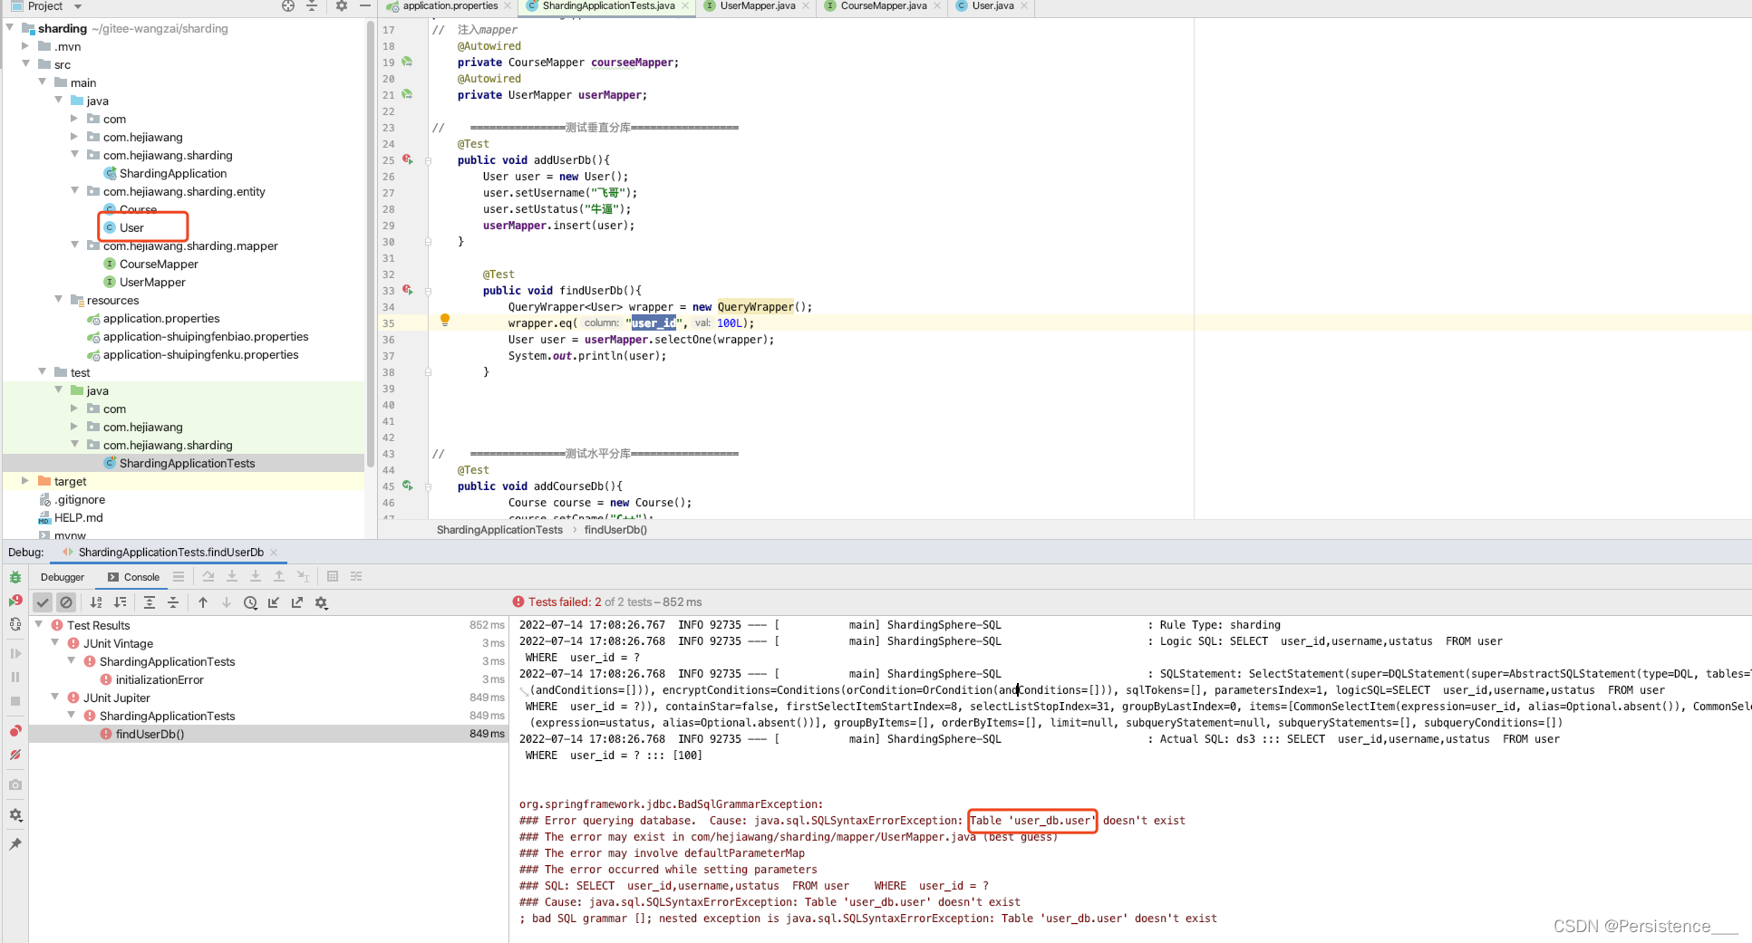This screenshot has height=943, width=1752.
Task: Click export test results icon
Action: click(297, 602)
